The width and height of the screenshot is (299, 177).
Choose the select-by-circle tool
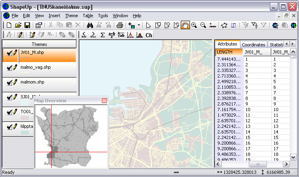(x=167, y=25)
